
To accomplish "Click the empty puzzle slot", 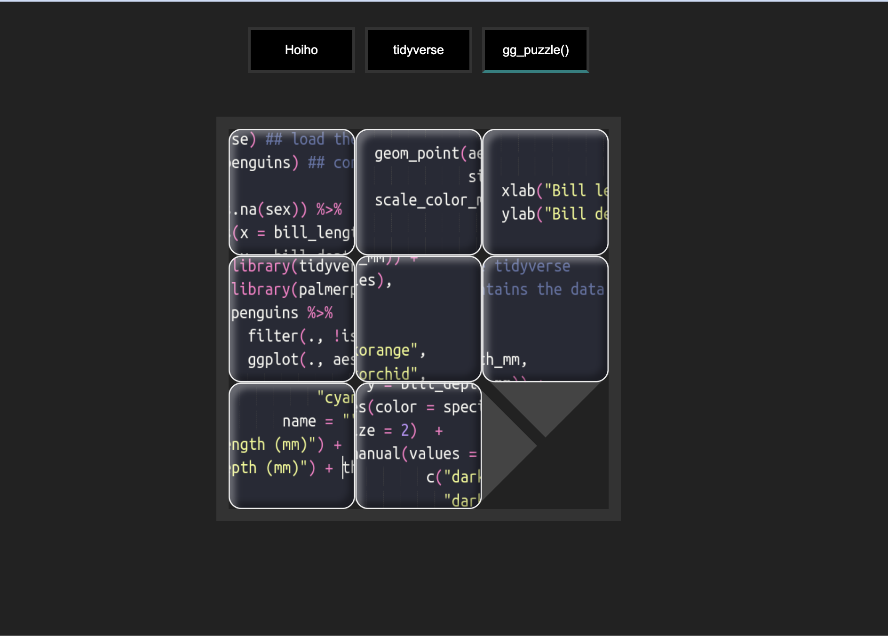I will coord(546,446).
